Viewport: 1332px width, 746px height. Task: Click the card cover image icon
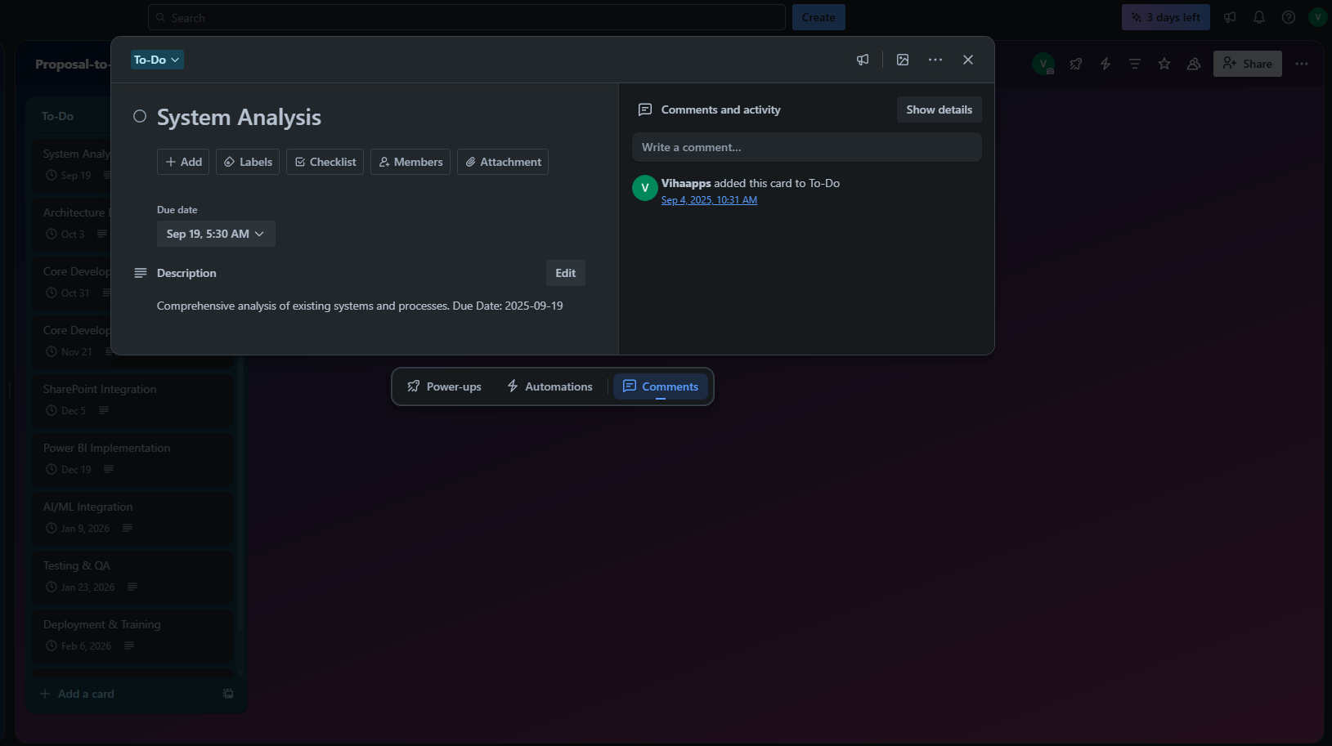click(x=903, y=60)
